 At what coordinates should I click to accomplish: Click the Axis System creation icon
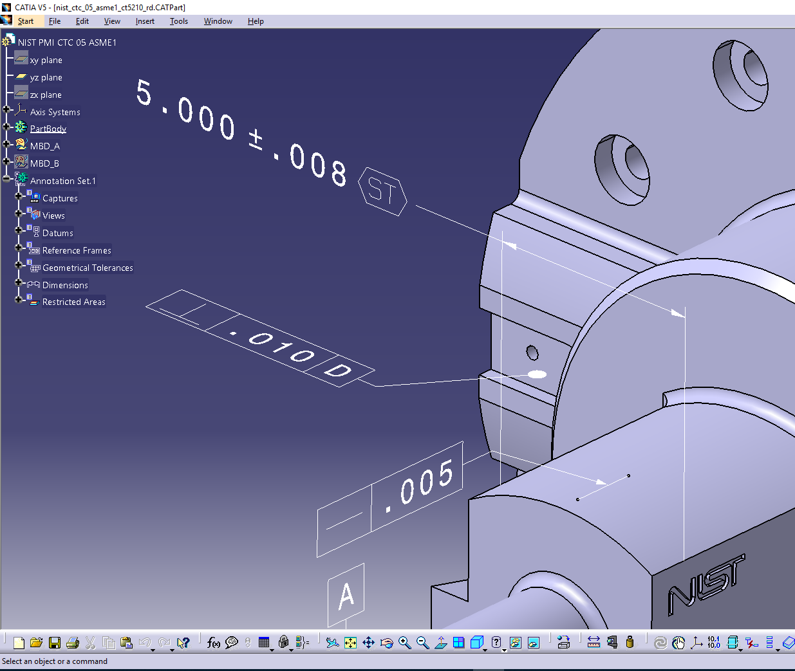697,642
